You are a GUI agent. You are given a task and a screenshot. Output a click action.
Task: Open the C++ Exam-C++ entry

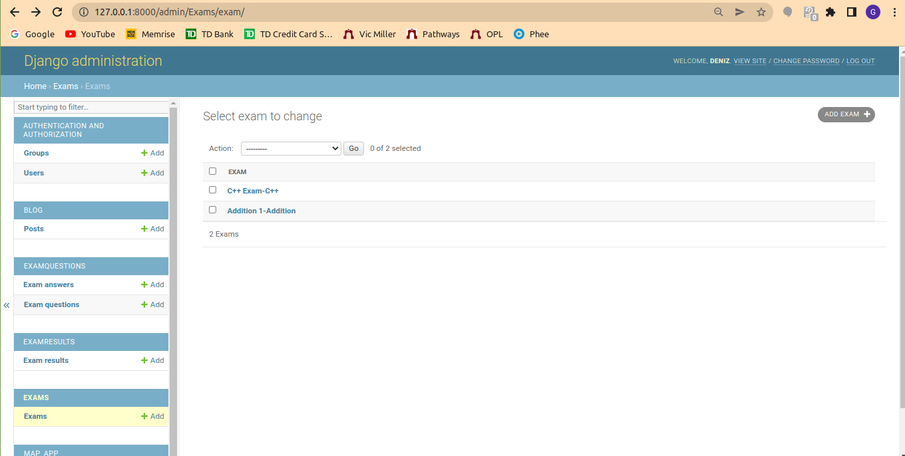[253, 191]
